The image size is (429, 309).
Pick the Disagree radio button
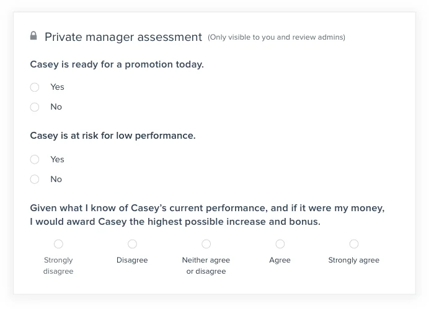pyautogui.click(x=132, y=244)
